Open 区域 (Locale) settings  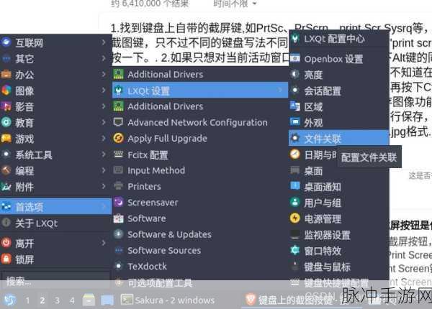click(x=339, y=106)
